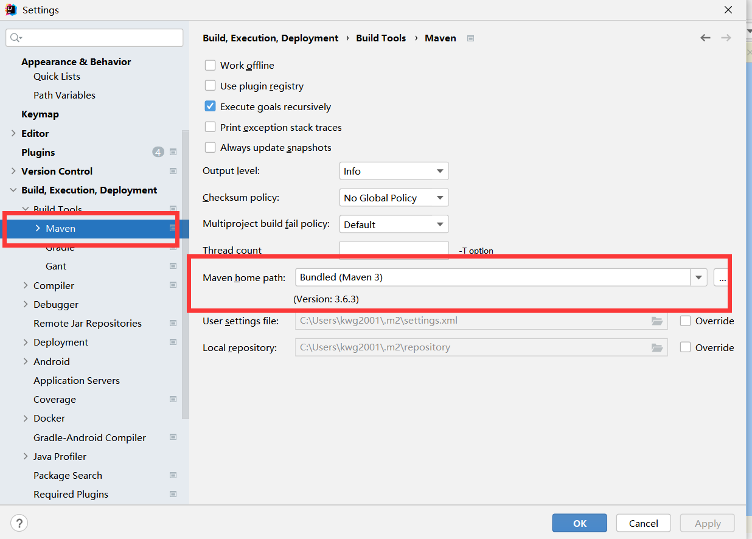Open help with the question mark icon

point(19,523)
